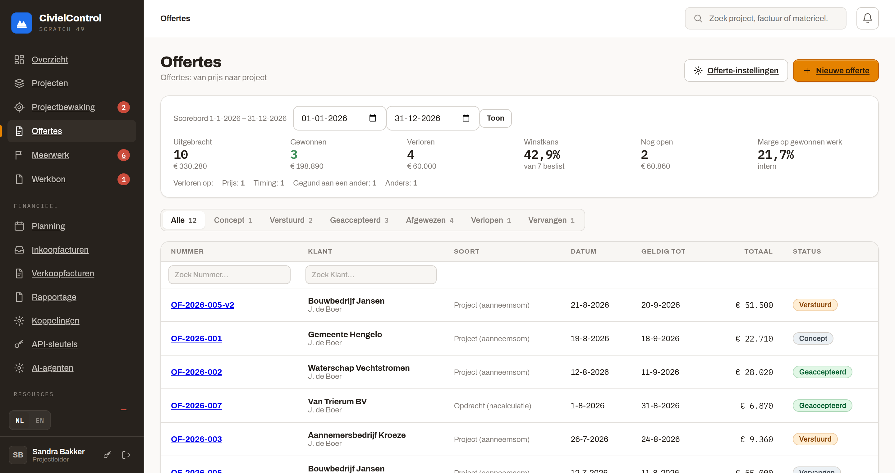Screen dimensions: 895x473
Task: Click the Toon button
Action: tap(495, 118)
